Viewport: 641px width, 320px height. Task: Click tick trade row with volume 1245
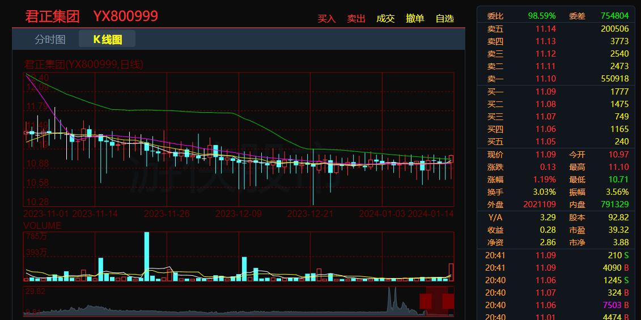(556, 280)
